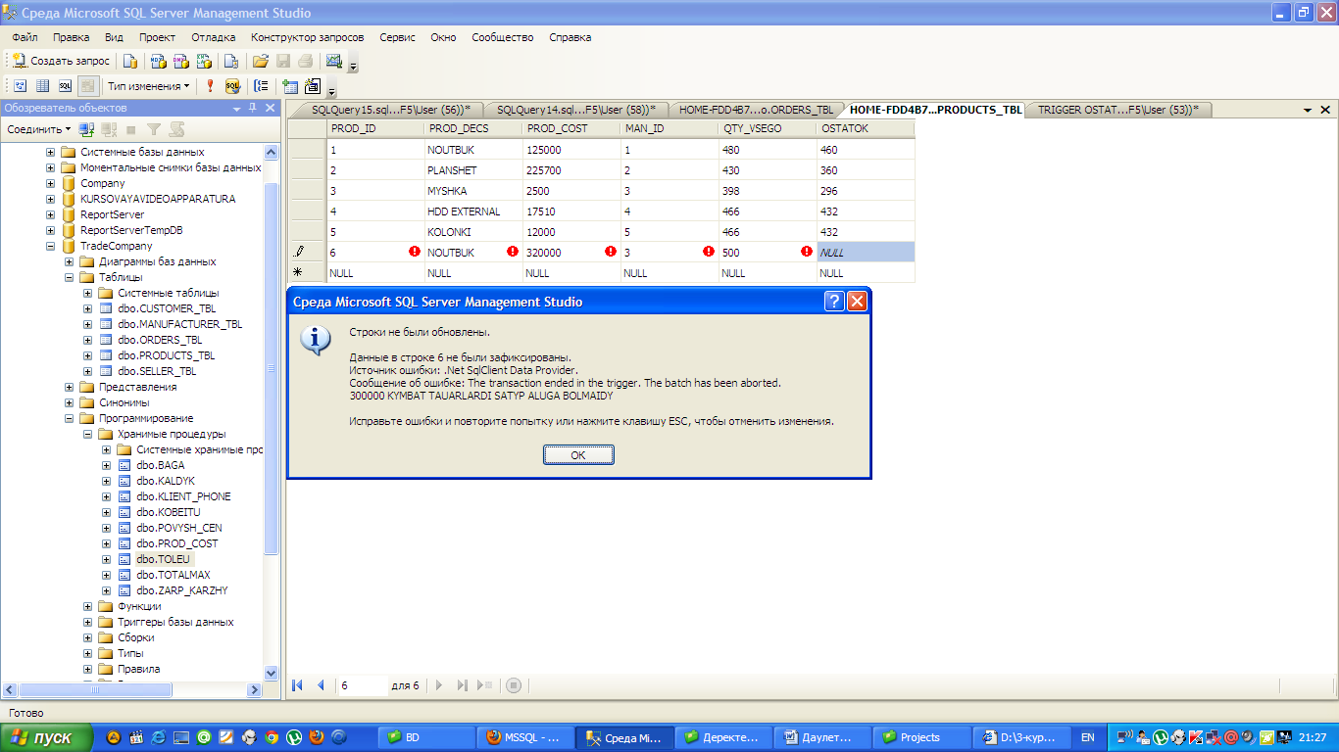The width and height of the screenshot is (1339, 752).
Task: Open the Тип изменения dropdown
Action: pos(149,86)
